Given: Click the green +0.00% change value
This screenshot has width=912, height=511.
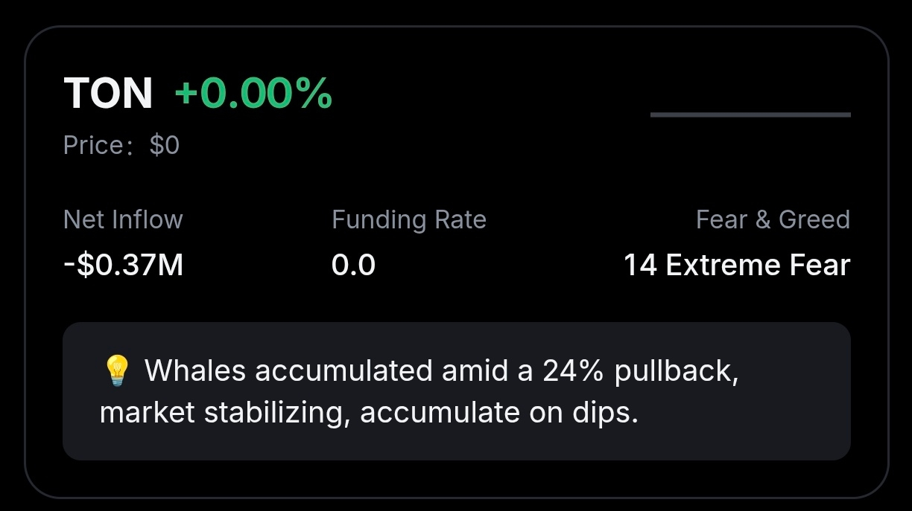Looking at the screenshot, I should (253, 94).
